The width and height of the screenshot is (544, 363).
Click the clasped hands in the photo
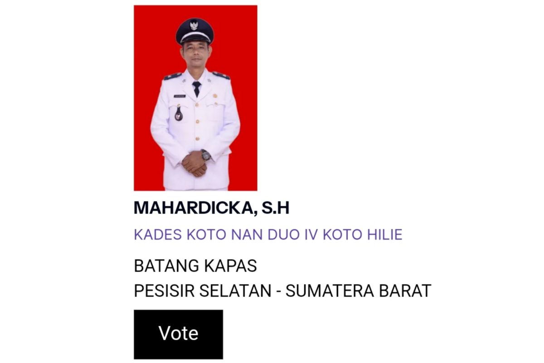coord(195,163)
